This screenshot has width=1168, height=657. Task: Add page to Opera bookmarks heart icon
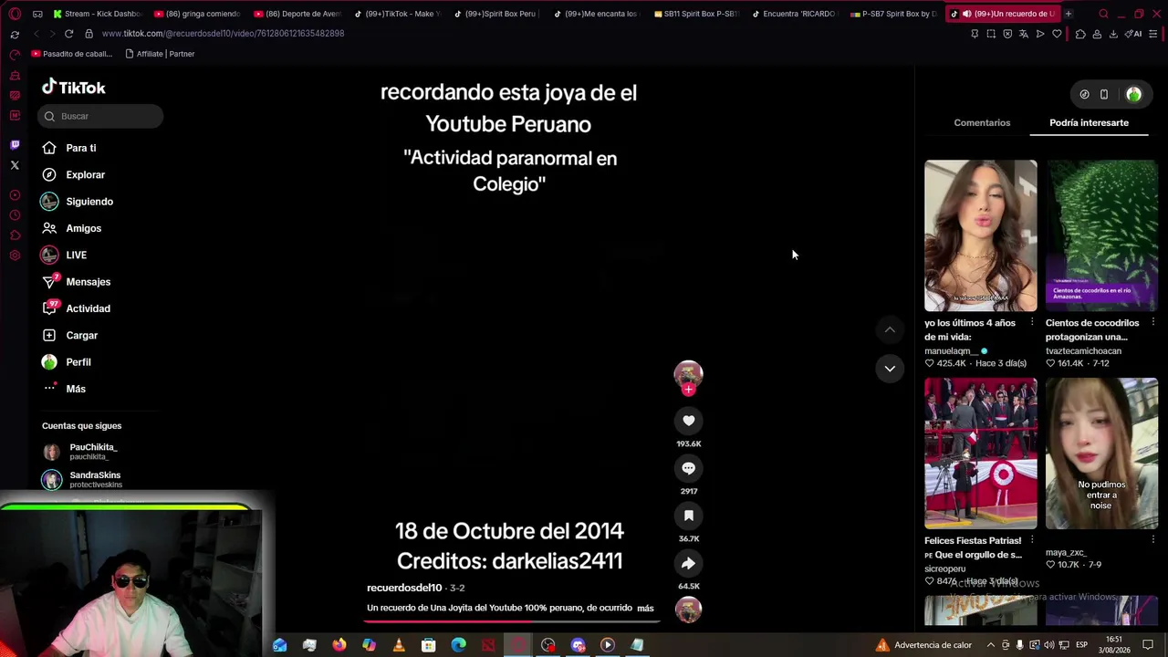point(1057,34)
